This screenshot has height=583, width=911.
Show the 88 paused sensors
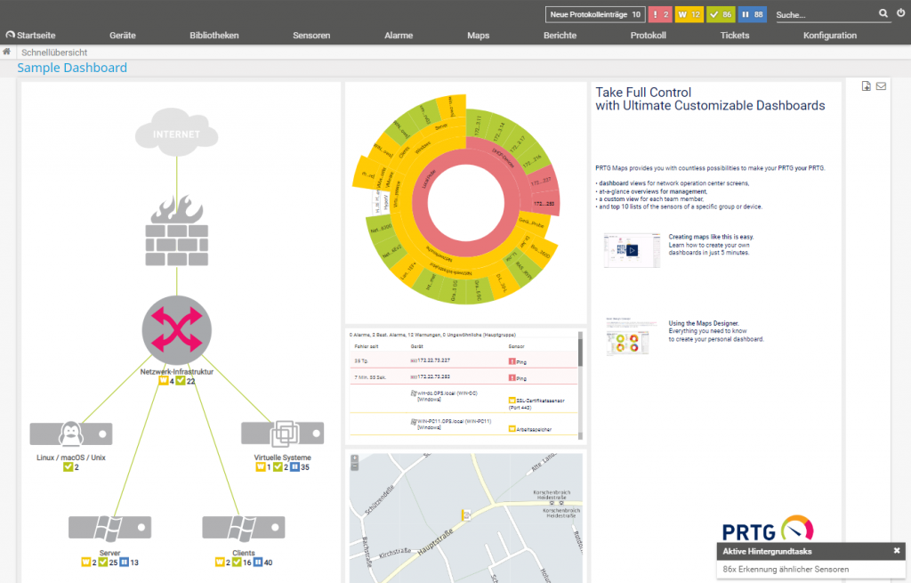coord(752,14)
